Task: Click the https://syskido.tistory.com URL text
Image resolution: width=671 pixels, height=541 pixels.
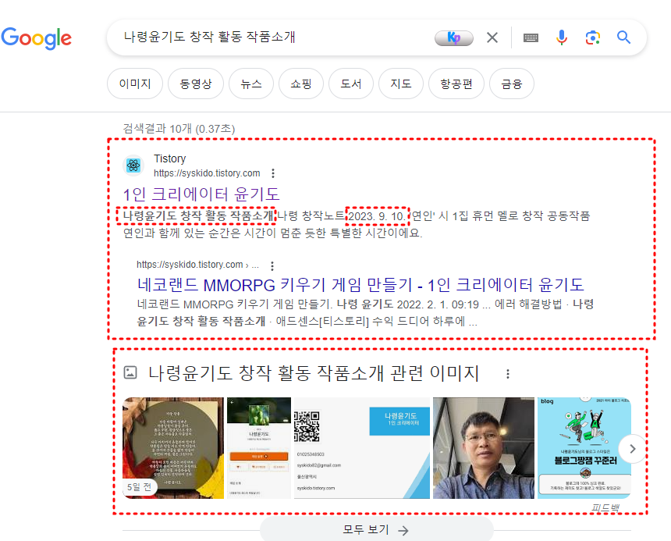Action: (207, 173)
